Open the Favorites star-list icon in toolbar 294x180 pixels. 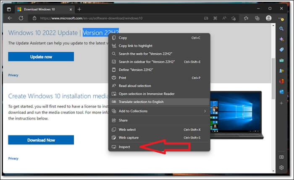tap(246, 18)
